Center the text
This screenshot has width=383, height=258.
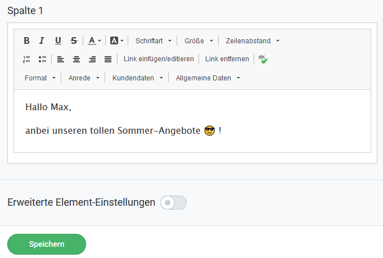pyautogui.click(x=76, y=59)
